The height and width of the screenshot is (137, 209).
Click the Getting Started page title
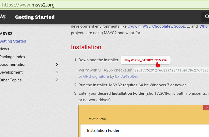[x=35, y=17]
